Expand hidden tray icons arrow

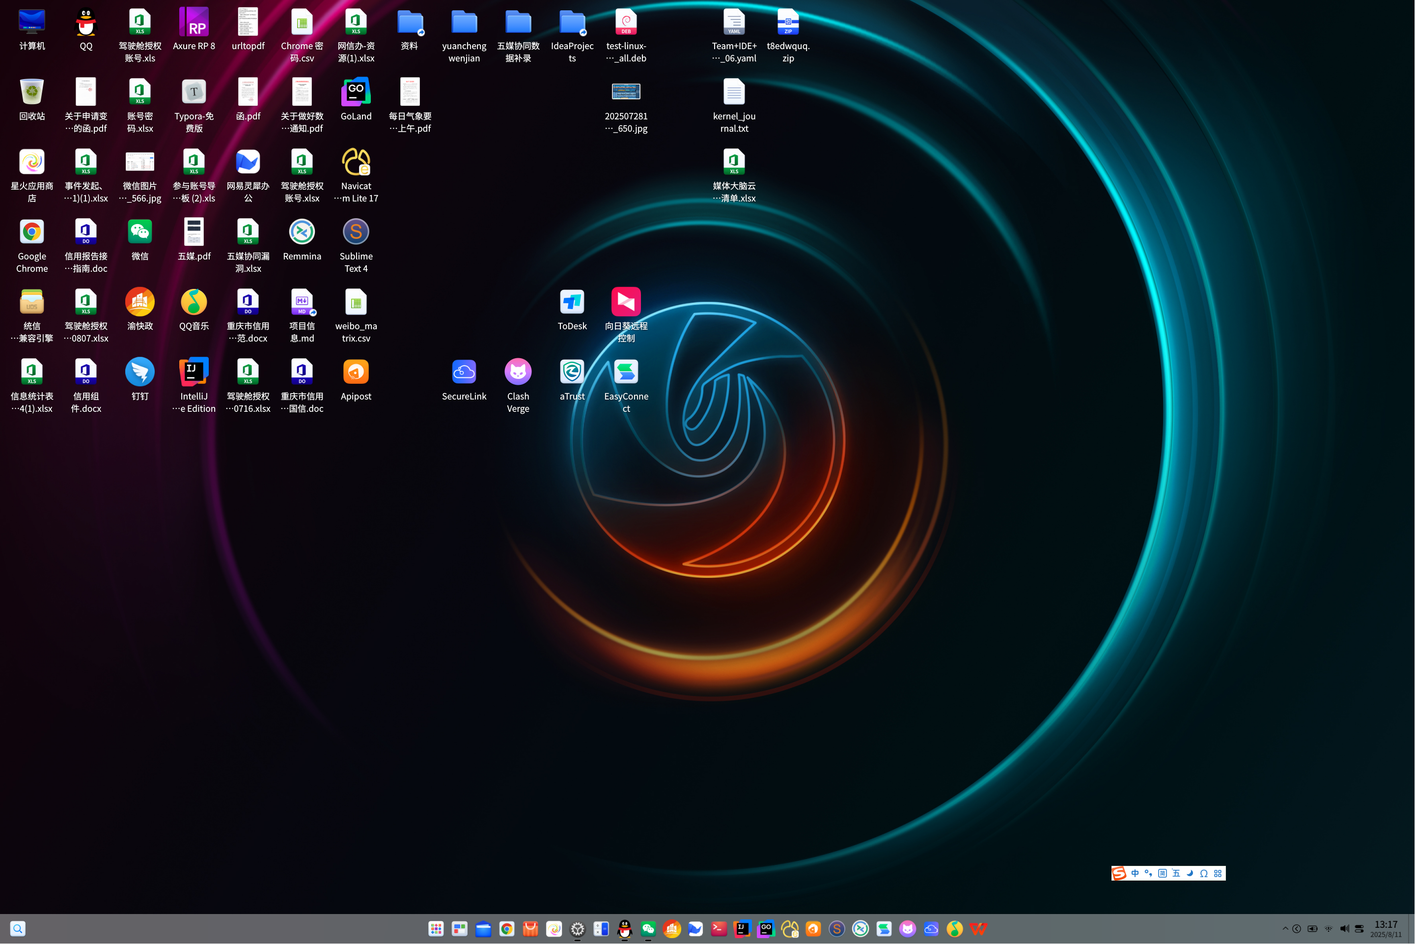click(1286, 928)
